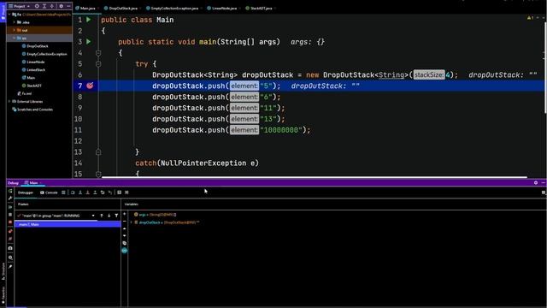Switch to the StackADT.java tab
This screenshot has height=308, width=547.
(260, 8)
